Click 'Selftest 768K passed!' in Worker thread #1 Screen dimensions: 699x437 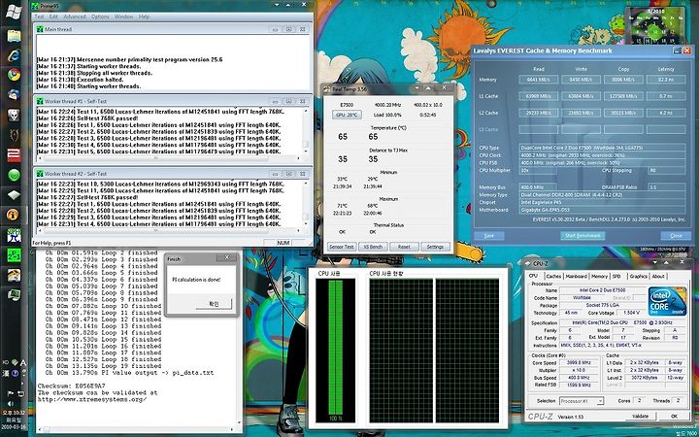click(x=108, y=118)
